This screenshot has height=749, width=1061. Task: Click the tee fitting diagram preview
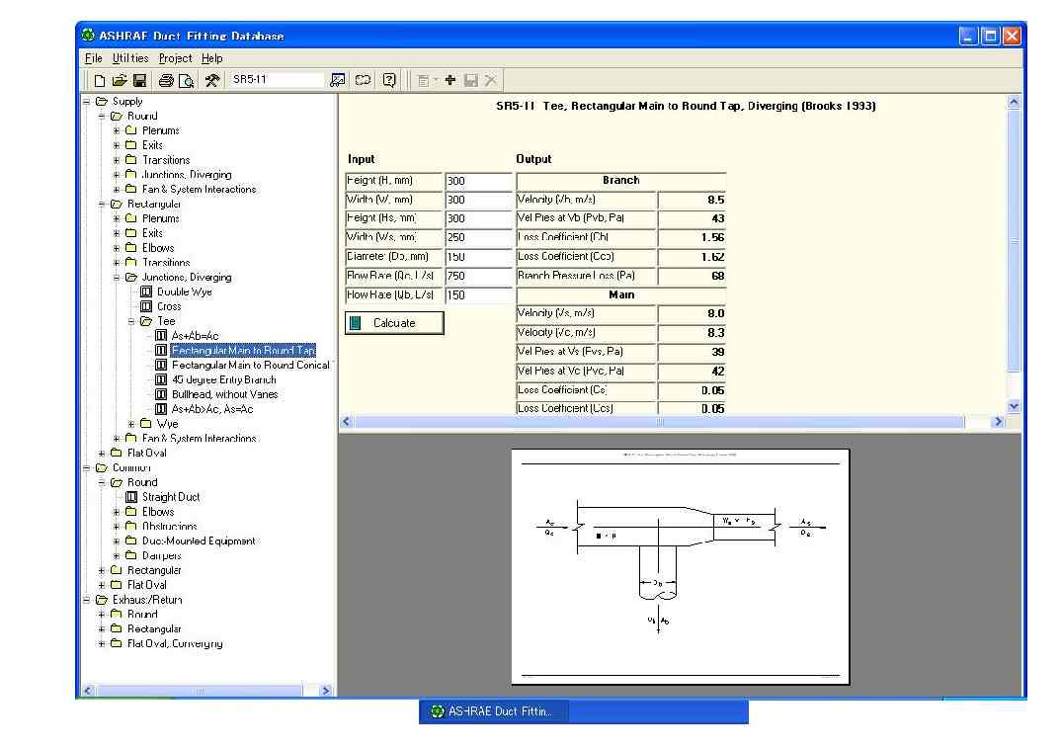(x=680, y=567)
